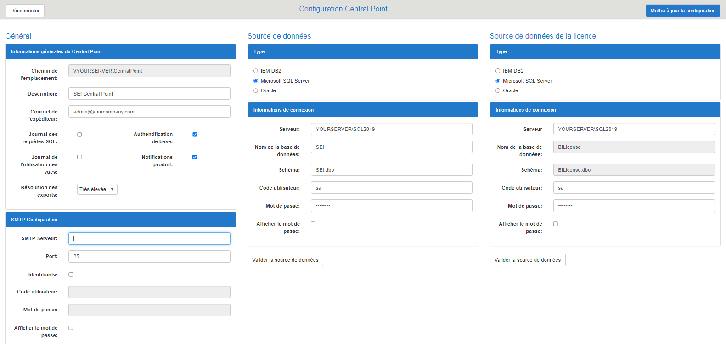Enable Journal de l'utilisation des vues
This screenshot has height=344, width=726.
click(79, 157)
